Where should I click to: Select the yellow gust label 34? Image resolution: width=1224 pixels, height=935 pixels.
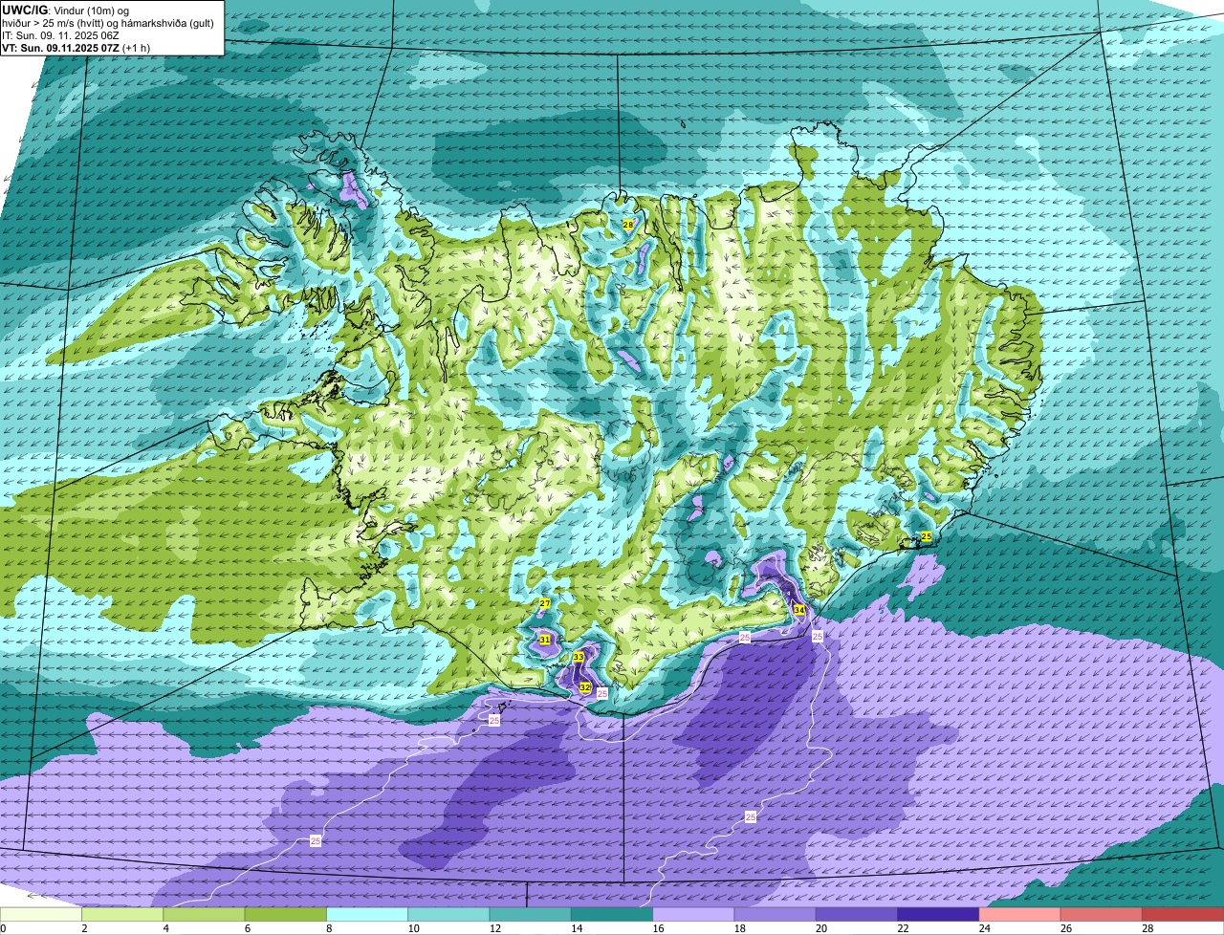click(798, 609)
